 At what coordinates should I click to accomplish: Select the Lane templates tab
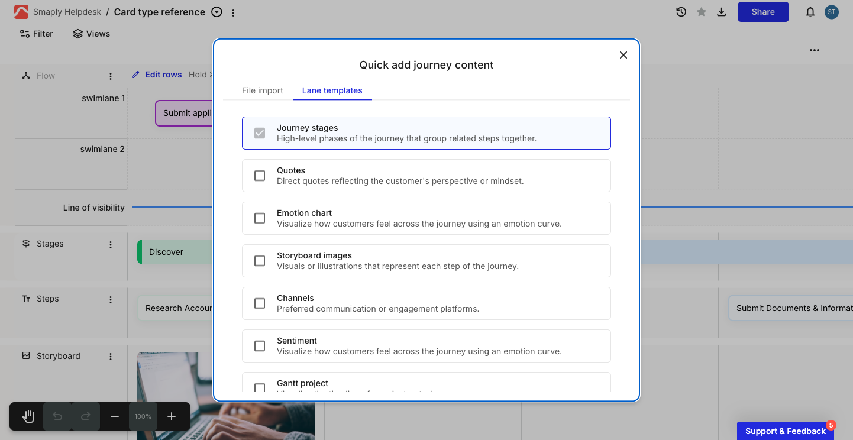pos(332,90)
